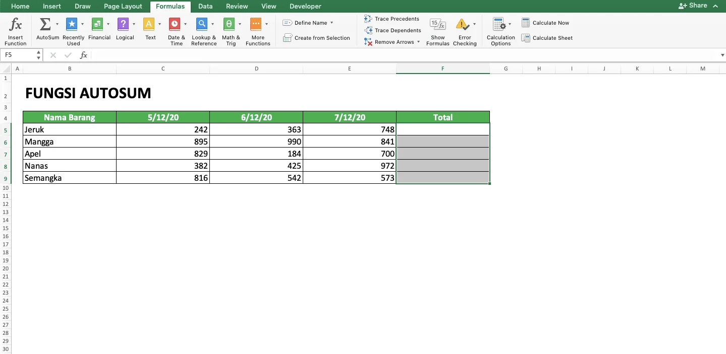Screen dimensions: 726x354
Task: Click the cell containing Mangga
Action: click(x=70, y=141)
